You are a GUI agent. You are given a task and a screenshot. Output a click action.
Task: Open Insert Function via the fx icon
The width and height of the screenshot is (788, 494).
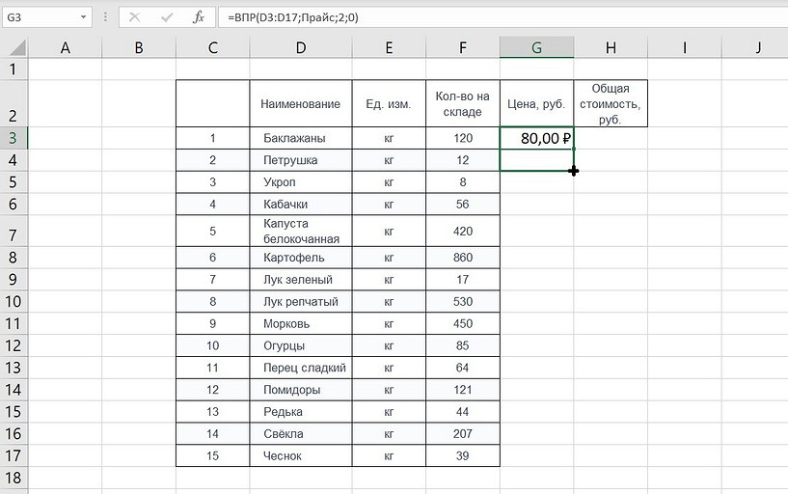(x=198, y=17)
